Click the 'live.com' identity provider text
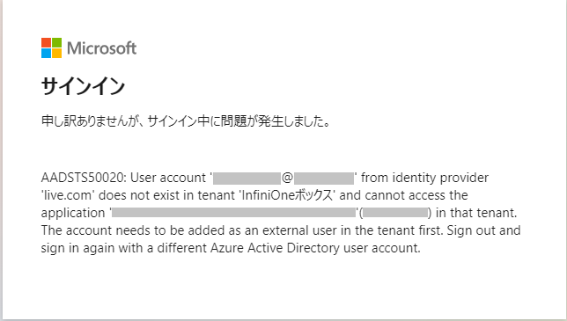The image size is (567, 321). tap(68, 195)
